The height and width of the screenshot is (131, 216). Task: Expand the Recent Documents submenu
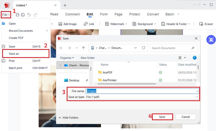(x=47, y=31)
